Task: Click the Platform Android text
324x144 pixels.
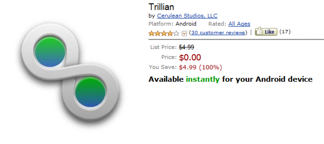Action: (x=186, y=24)
